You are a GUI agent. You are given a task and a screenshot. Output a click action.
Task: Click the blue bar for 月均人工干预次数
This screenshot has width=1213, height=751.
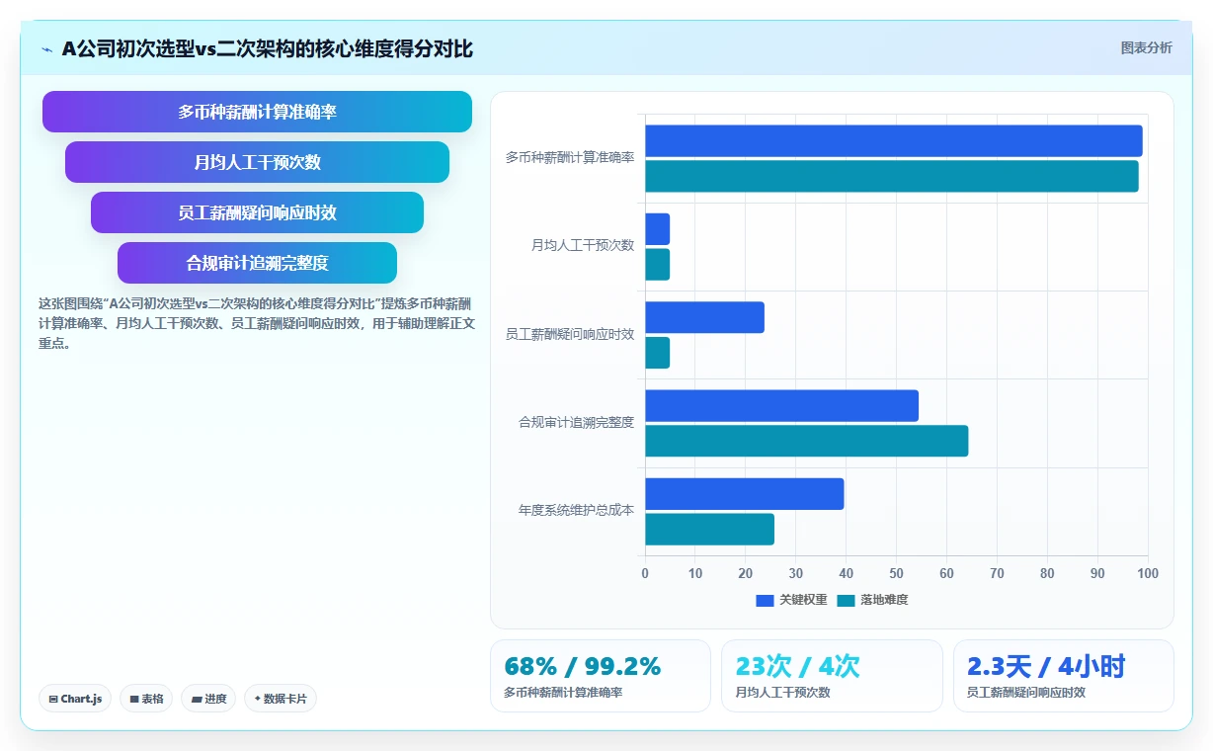coord(657,229)
